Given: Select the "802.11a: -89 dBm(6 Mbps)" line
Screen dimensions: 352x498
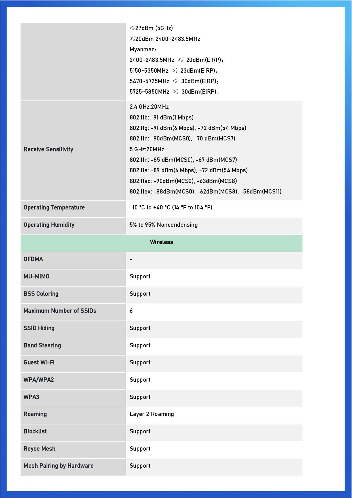Looking at the screenshot, I should tap(189, 170).
